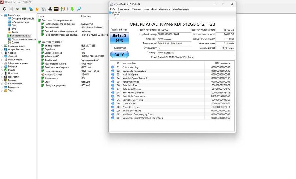Click the AIDA64 Refresh toolbar icon
This screenshot has height=179, width=296.
(4, 9)
